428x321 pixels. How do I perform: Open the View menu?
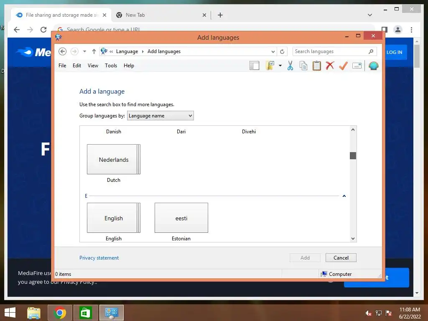point(93,66)
